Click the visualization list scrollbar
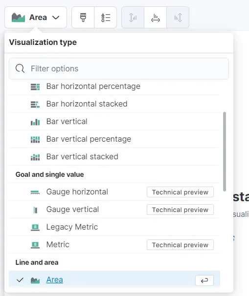This screenshot has width=249, height=296. pos(225,151)
